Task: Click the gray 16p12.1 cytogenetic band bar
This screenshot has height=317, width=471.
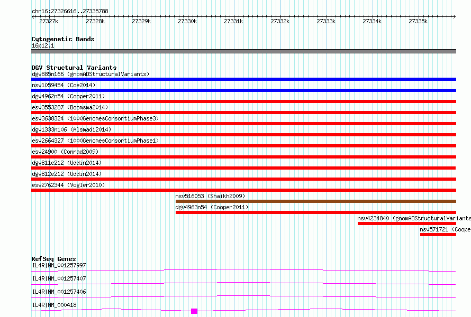Action: point(243,51)
